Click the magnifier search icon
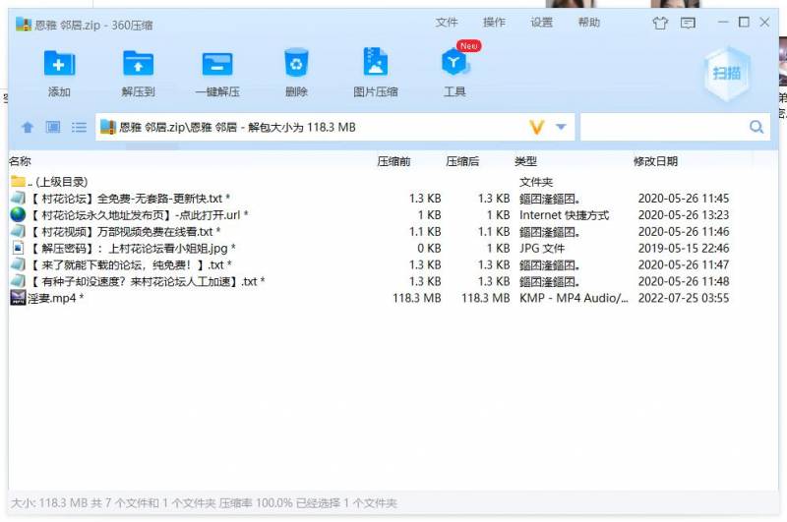The width and height of the screenshot is (787, 522). [757, 128]
